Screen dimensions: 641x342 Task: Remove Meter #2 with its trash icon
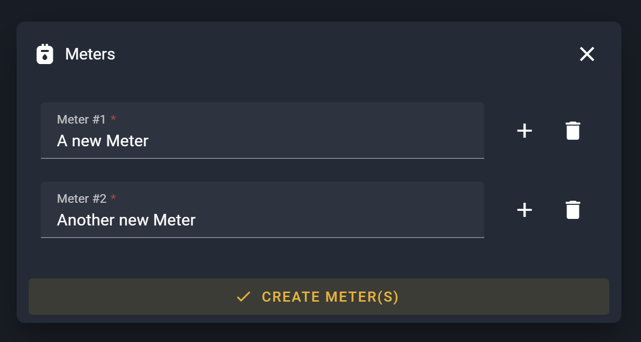[573, 210]
